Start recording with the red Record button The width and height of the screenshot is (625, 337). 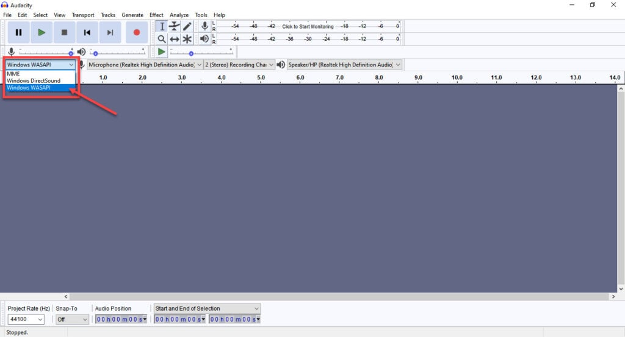coord(137,33)
